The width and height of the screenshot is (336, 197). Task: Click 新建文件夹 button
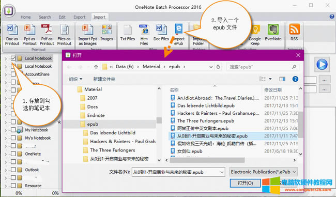click(104, 79)
